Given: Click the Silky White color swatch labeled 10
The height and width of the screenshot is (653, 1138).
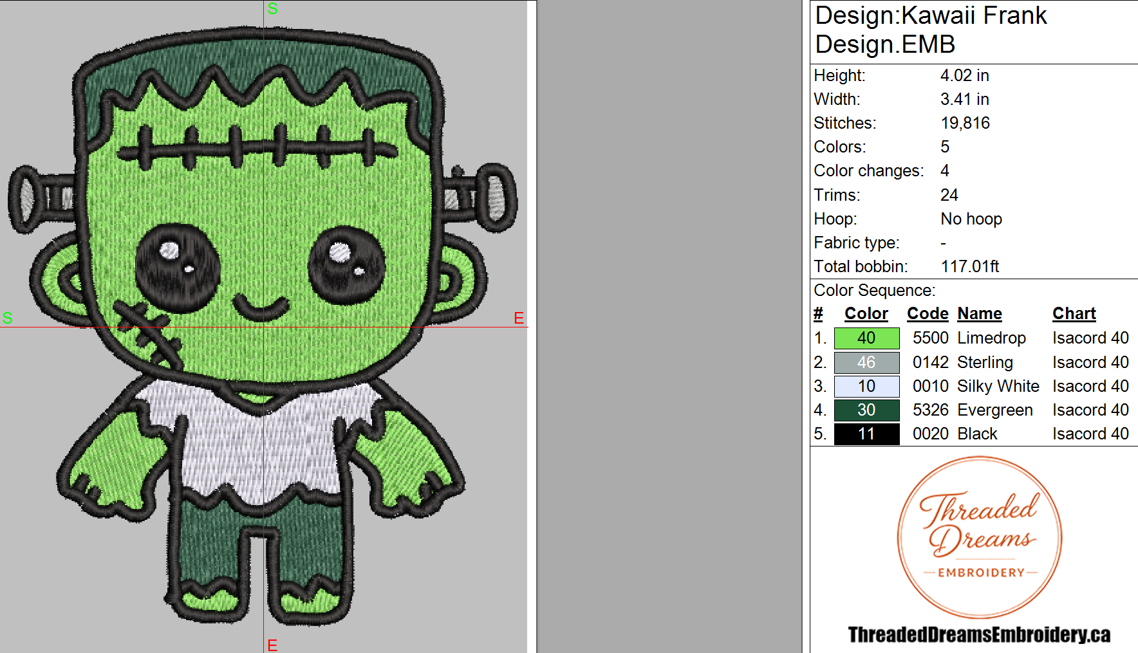Looking at the screenshot, I should click(x=866, y=387).
